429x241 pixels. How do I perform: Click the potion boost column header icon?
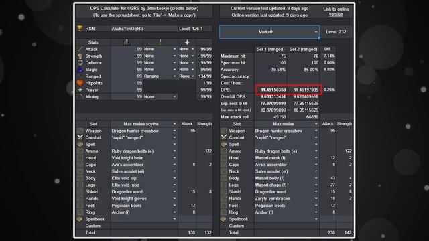coord(127,42)
